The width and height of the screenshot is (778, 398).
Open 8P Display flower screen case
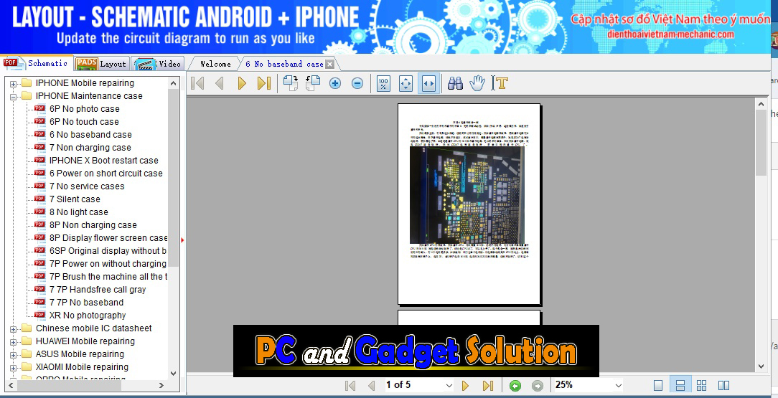[108, 238]
